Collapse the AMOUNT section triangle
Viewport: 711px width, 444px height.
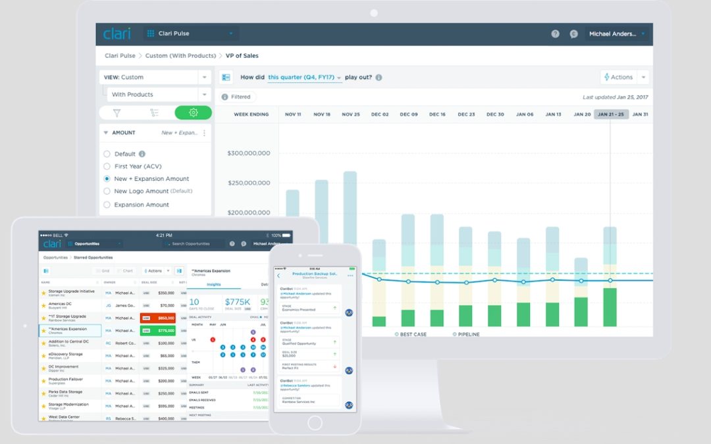click(x=105, y=133)
